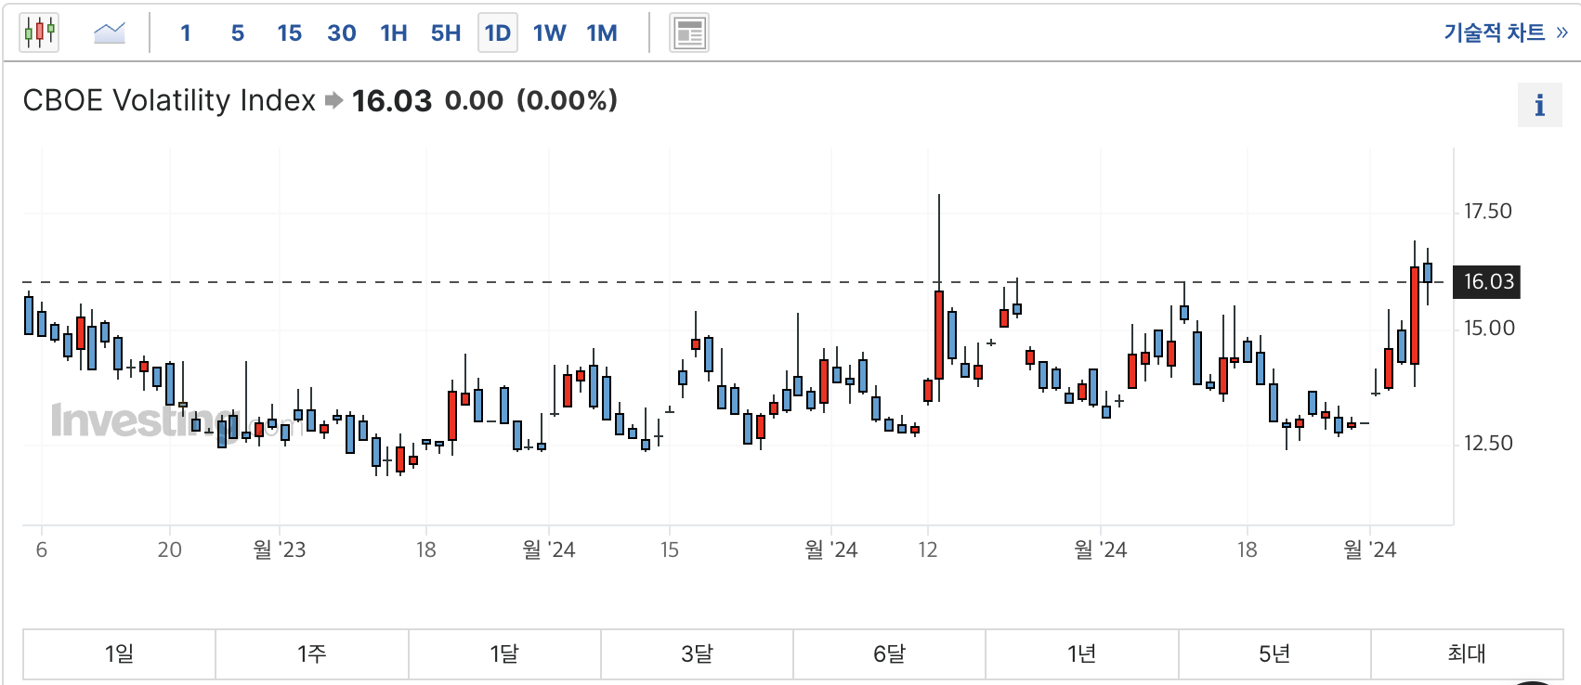Select the 15 minute interval
The image size is (1581, 685).
point(289,33)
